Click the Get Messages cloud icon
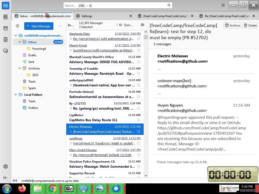The image size is (259, 194). pos(17,26)
